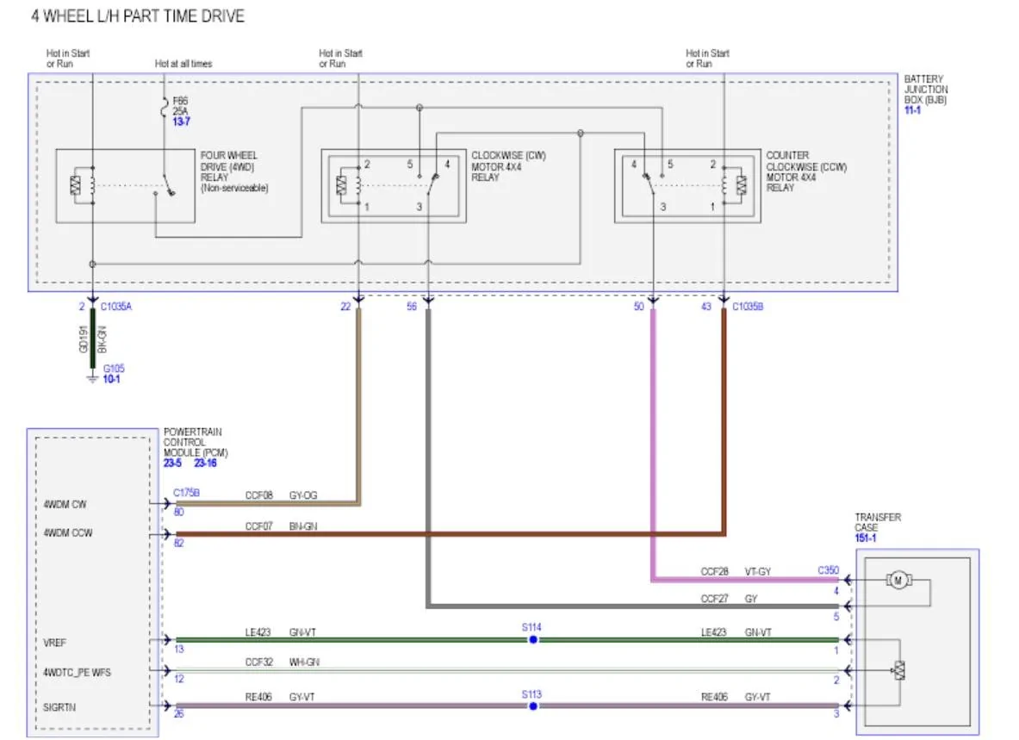Click the 'GD191' circuit label
1019x740 pixels.
point(84,339)
